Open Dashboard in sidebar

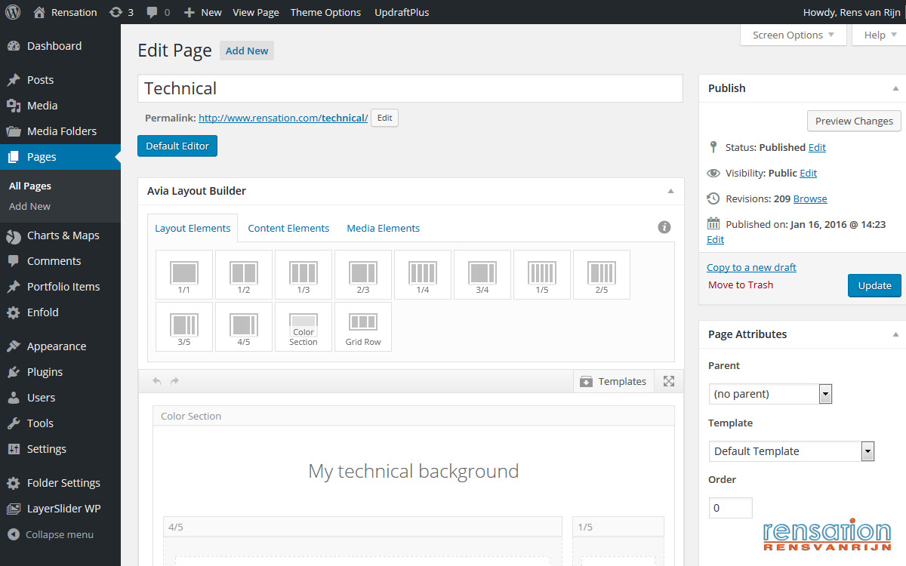(60, 46)
